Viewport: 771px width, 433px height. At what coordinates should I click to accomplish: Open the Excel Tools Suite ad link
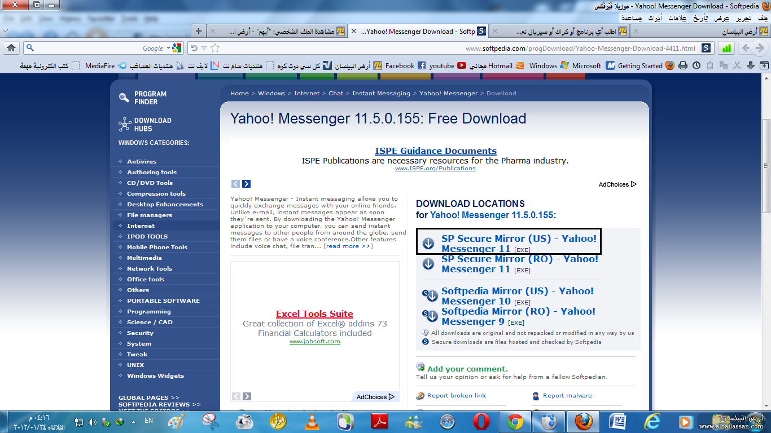coord(314,314)
